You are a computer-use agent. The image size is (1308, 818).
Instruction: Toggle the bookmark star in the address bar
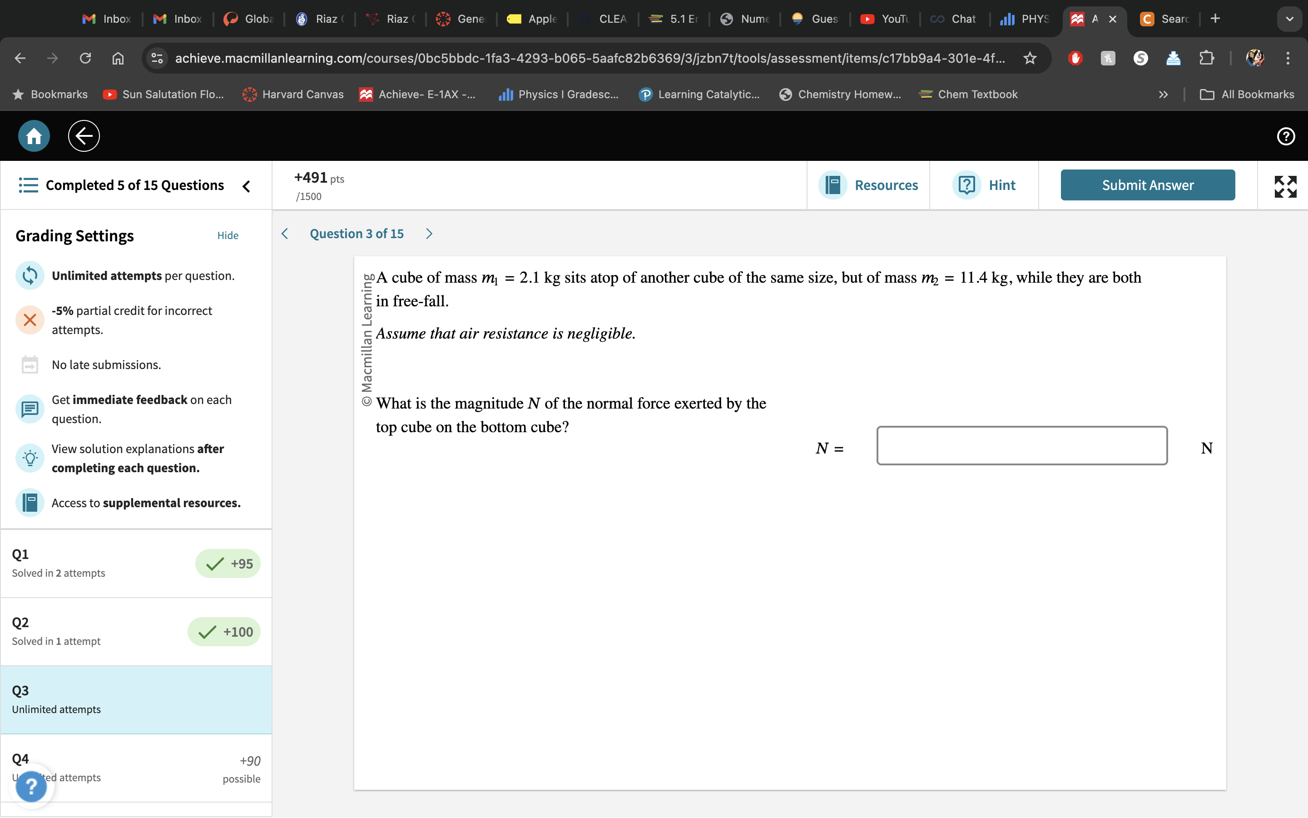pyautogui.click(x=1029, y=59)
